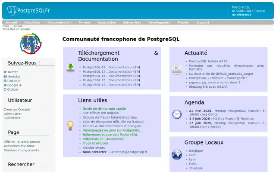Open Trucs et astuces link
Viewport: 276px width, 172px height.
(x=95, y=143)
